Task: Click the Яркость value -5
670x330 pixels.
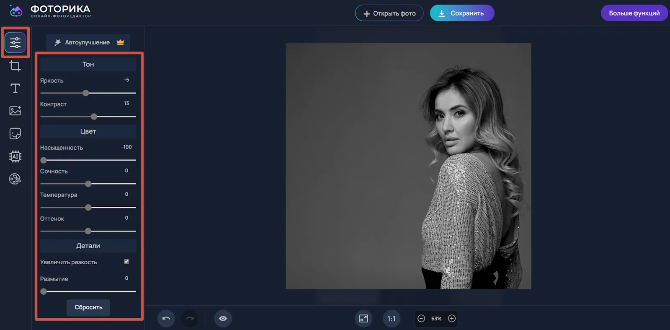Action: click(x=126, y=80)
